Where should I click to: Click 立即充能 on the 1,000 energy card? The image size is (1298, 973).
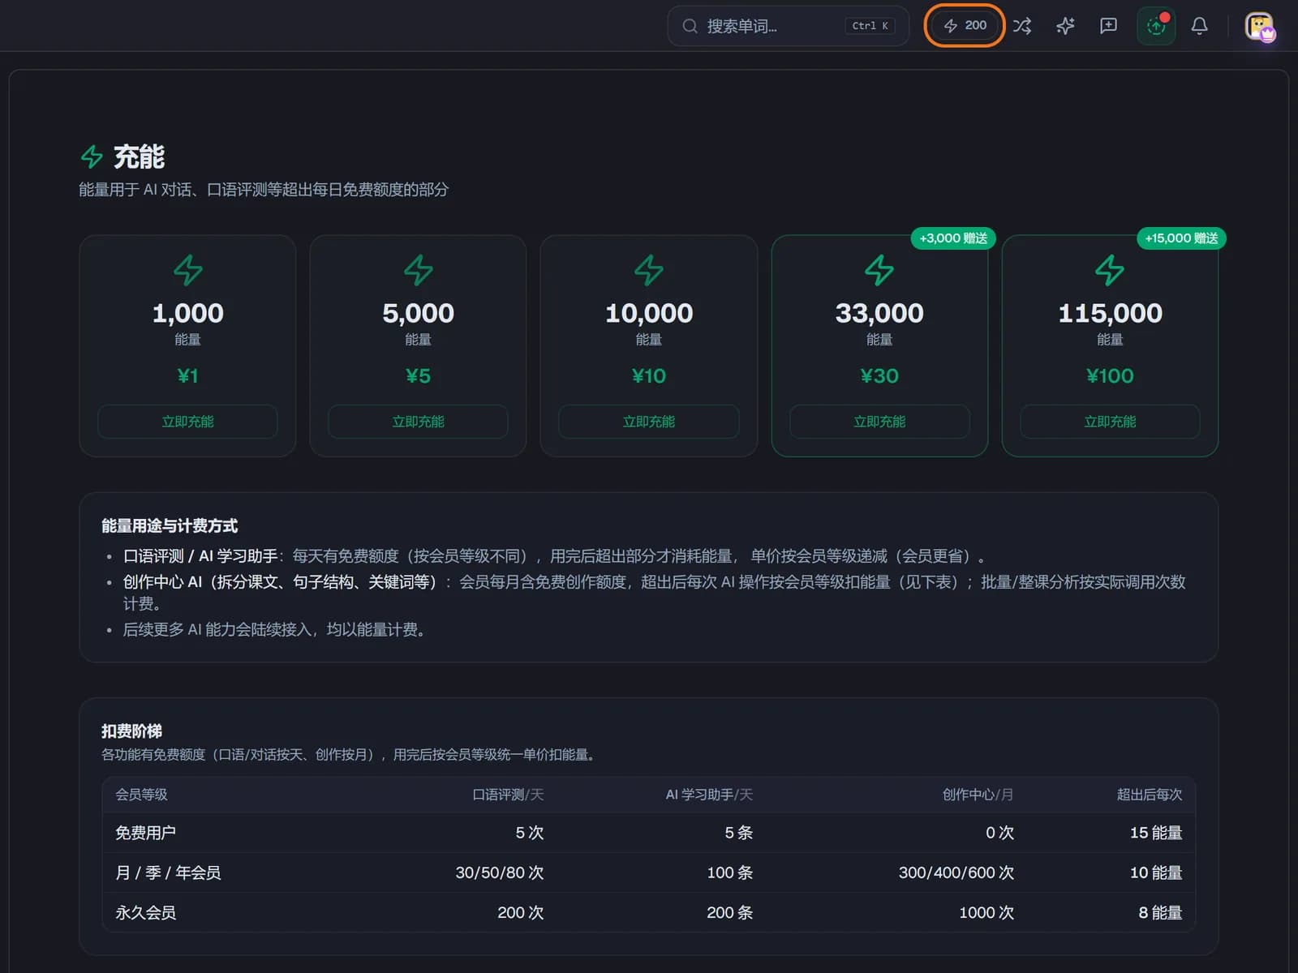[187, 422]
